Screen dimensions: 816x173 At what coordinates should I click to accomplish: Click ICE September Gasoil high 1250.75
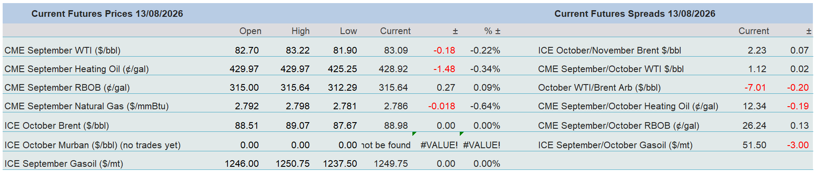pyautogui.click(x=293, y=164)
